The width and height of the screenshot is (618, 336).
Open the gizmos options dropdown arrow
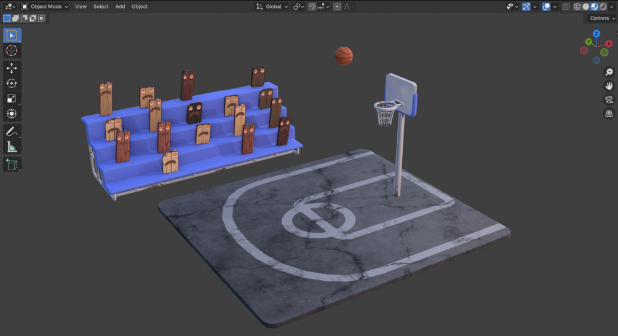[x=535, y=6]
